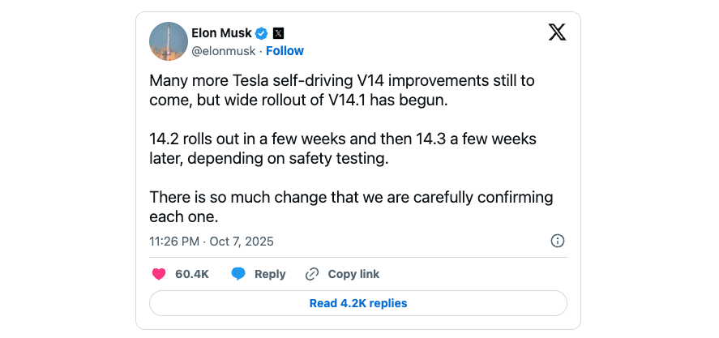Image resolution: width=719 pixels, height=338 pixels.
Task: Click the X affiliation badge beside name
Action: (279, 33)
